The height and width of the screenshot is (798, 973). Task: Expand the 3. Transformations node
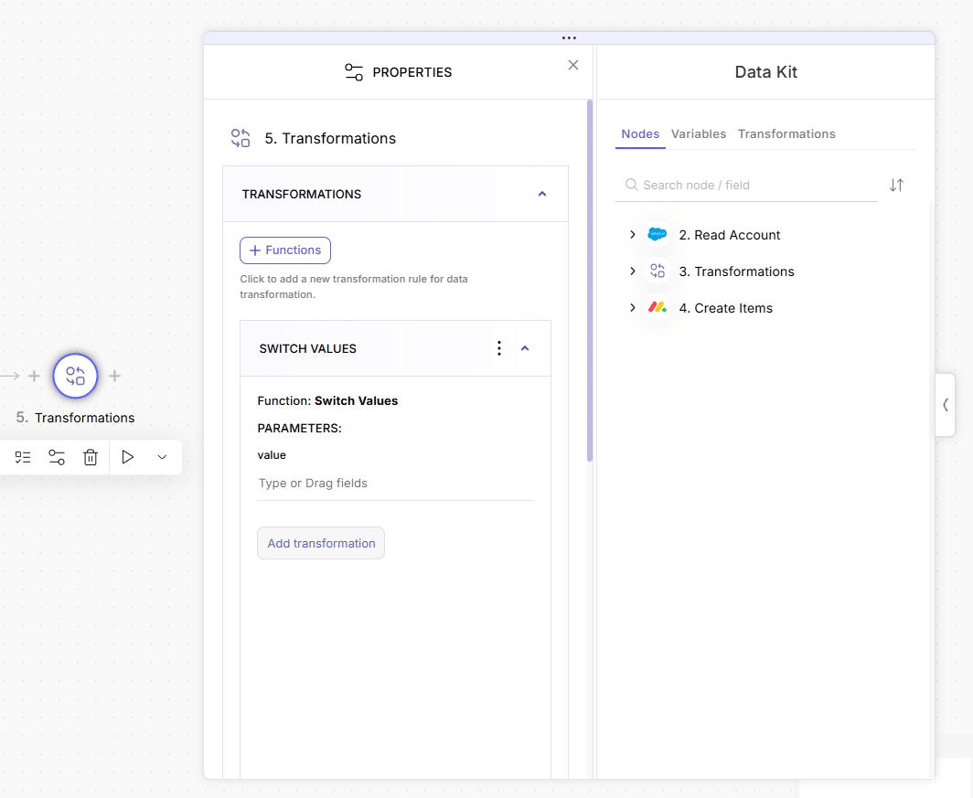click(632, 271)
